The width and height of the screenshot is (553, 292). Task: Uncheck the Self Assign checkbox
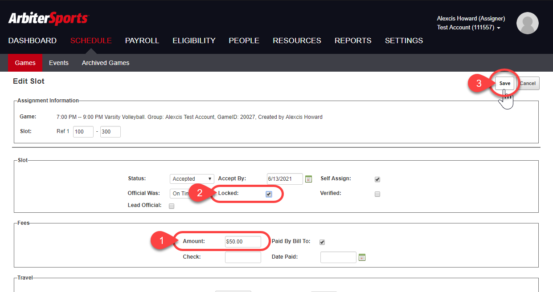377,179
